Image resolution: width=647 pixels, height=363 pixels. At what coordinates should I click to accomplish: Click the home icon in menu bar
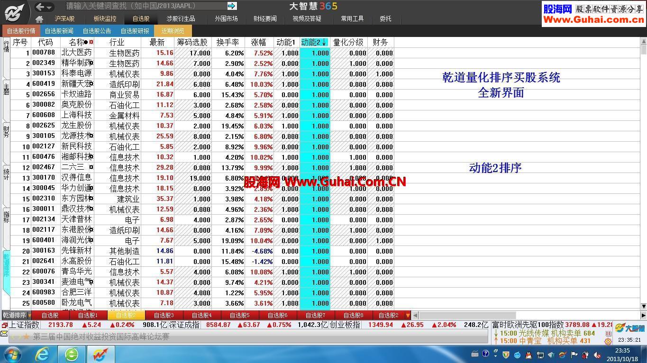tap(39, 19)
